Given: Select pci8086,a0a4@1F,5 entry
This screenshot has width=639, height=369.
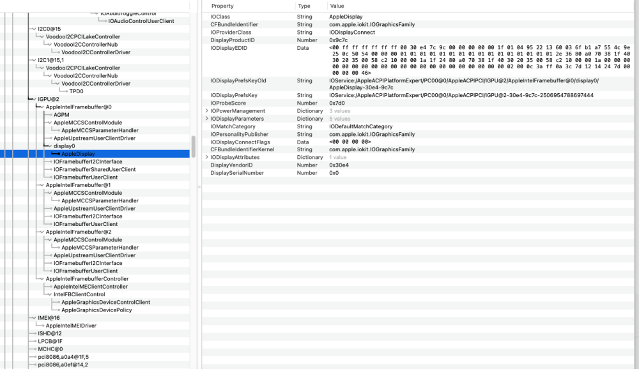Looking at the screenshot, I should point(63,357).
